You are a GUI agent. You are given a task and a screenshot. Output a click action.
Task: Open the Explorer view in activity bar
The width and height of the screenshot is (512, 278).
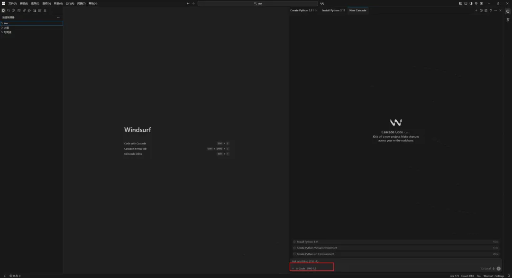(3, 10)
